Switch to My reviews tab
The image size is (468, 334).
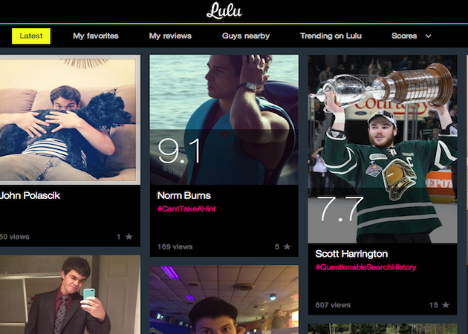(x=170, y=36)
